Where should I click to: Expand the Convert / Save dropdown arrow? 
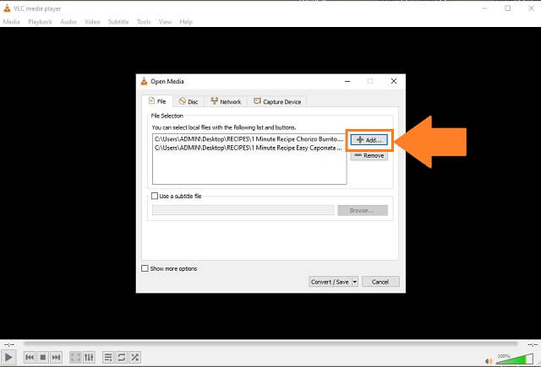[355, 282]
